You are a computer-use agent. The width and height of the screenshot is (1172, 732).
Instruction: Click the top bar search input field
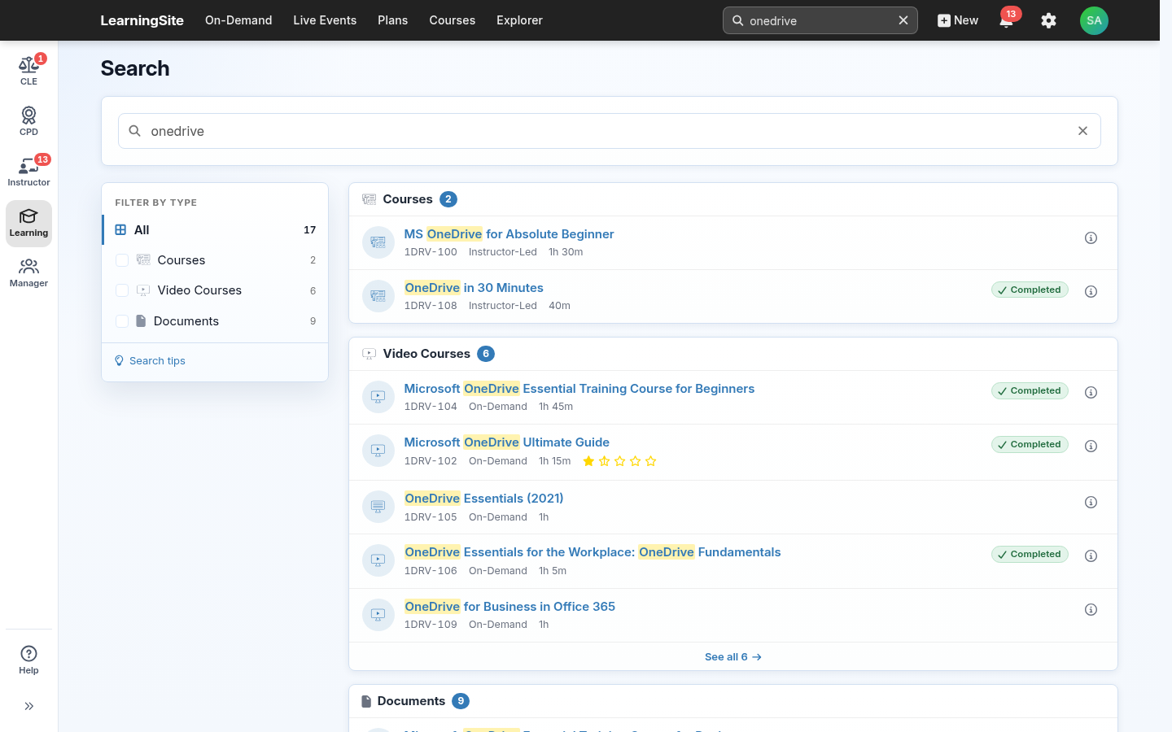820,20
